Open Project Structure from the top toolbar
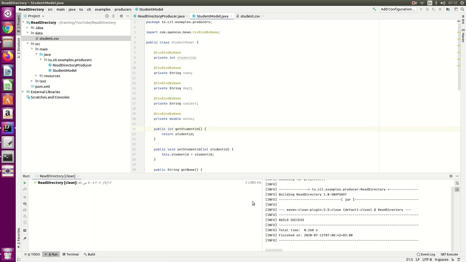Viewport: 466px width, 262px height. (448, 9)
